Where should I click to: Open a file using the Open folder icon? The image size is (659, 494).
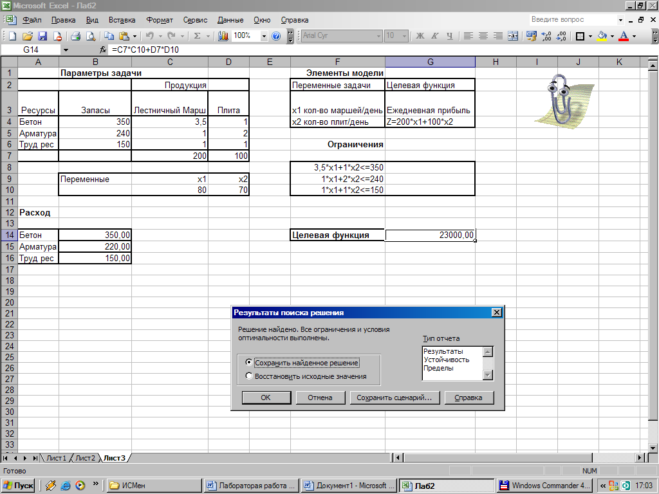[x=27, y=36]
